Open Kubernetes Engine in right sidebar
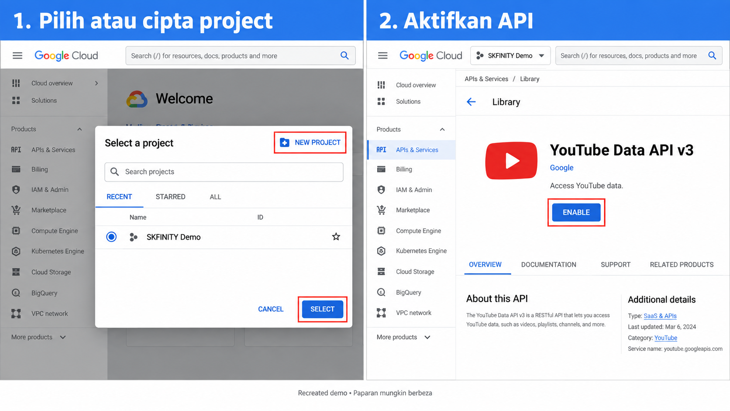 click(x=411, y=251)
